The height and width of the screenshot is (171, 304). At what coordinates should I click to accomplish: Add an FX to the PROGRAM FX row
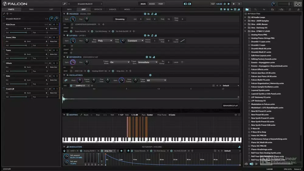tap(103, 24)
